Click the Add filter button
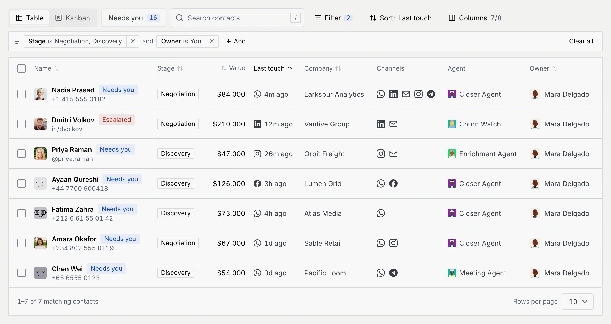Screen dimensions: 611x324 tap(236, 41)
